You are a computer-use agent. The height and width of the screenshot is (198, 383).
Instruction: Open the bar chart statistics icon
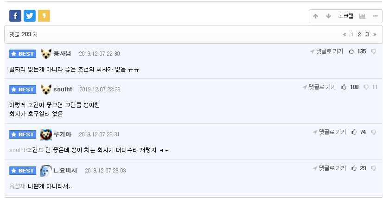362,16
